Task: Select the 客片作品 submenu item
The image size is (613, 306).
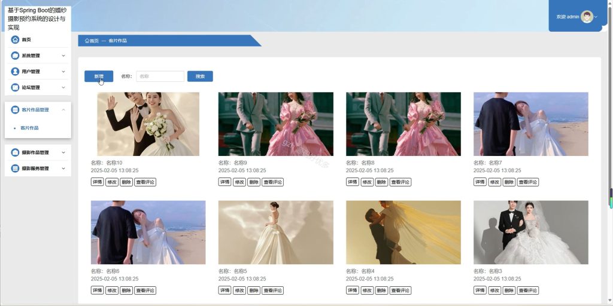Action: (x=29, y=128)
